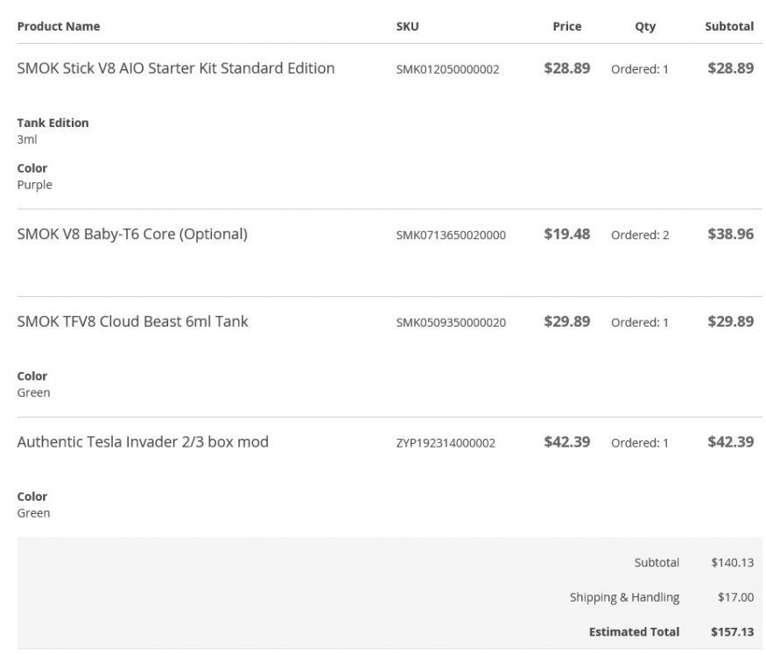Click the "Price" column header

click(x=567, y=26)
